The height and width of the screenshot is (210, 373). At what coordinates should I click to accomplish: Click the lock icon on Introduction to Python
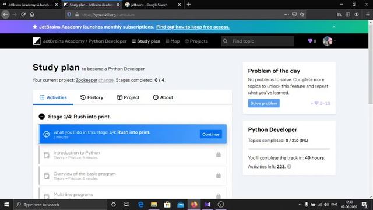(x=219, y=155)
